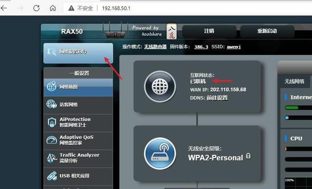The image size is (312, 189).
Task: Click the 重新启动 reboot button
Action: coord(267,31)
